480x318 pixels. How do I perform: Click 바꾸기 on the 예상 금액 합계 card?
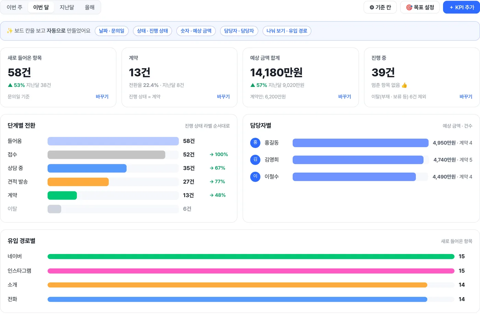coord(345,97)
